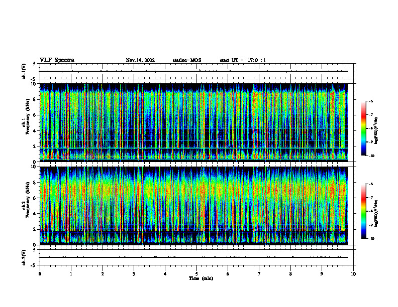The width and height of the screenshot is (398, 307).
Task: Click the "VLF Spectra" title text
Action: pos(57,60)
